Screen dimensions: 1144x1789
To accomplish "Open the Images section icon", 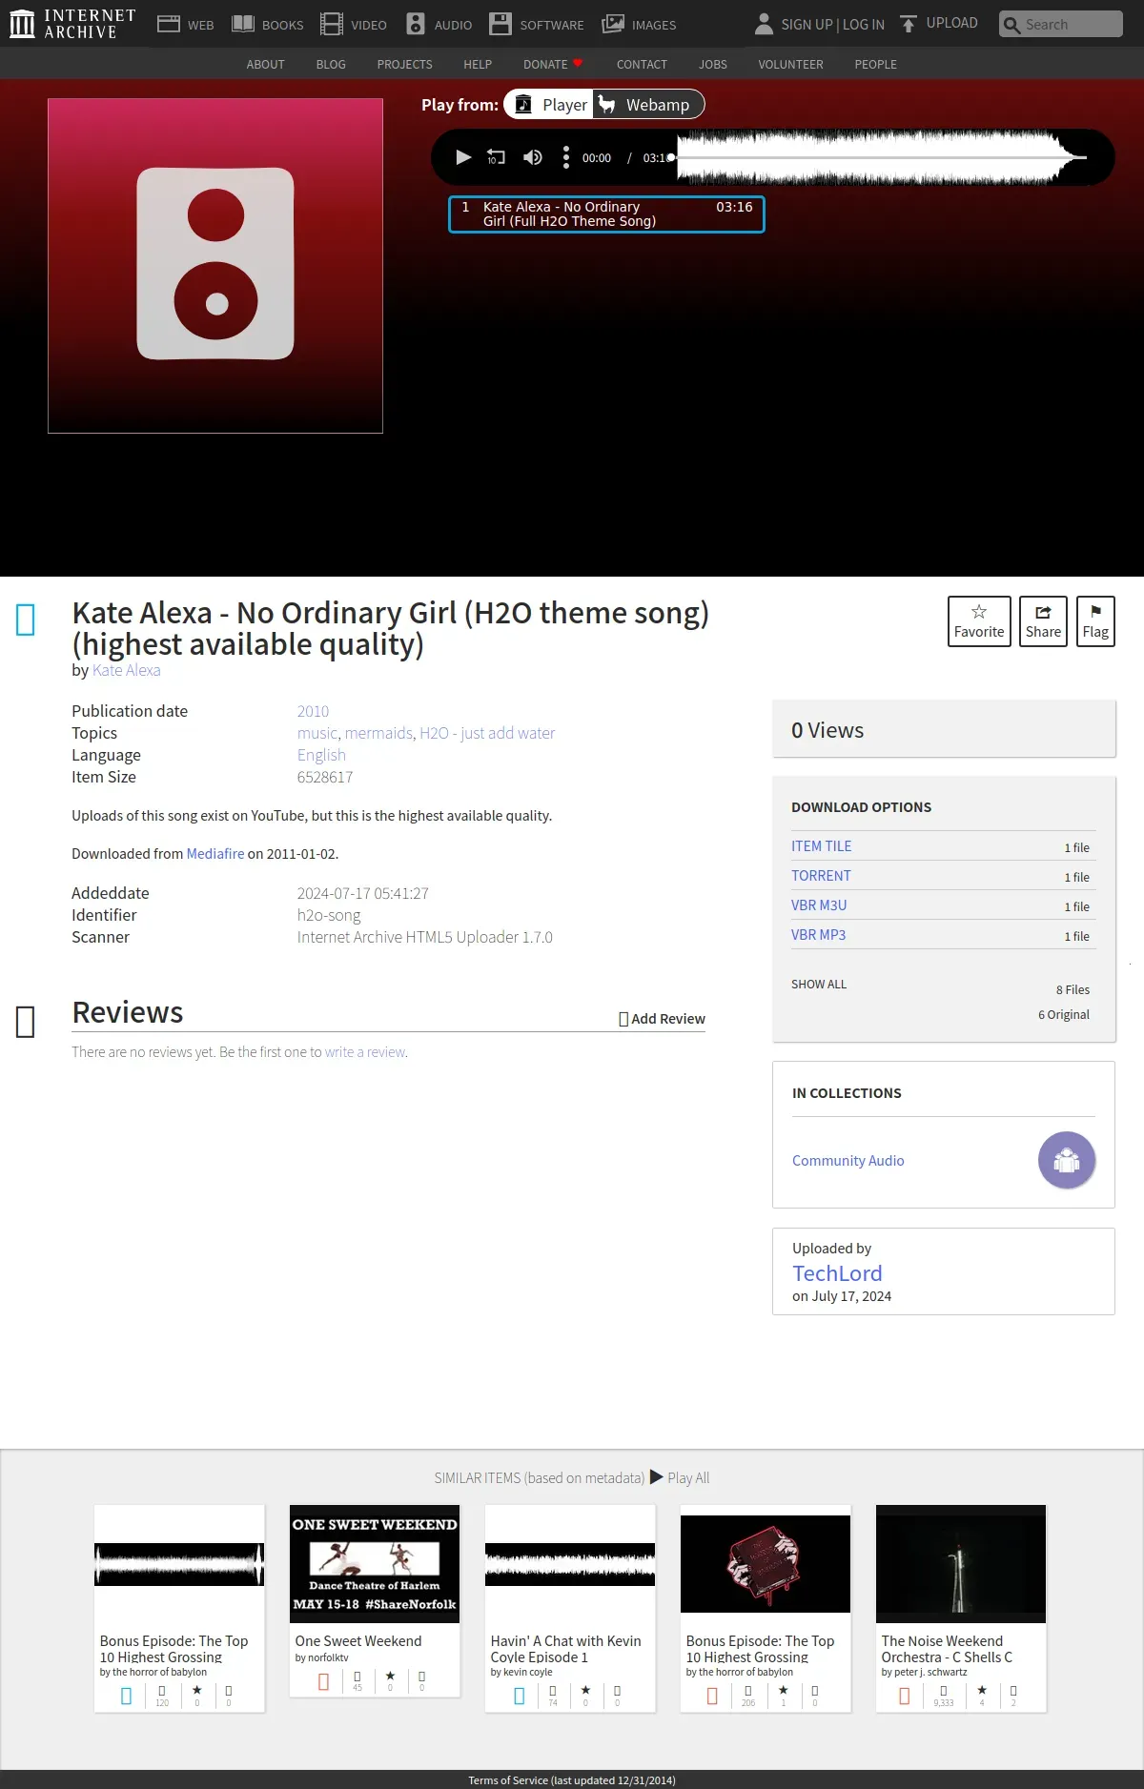I will [613, 24].
